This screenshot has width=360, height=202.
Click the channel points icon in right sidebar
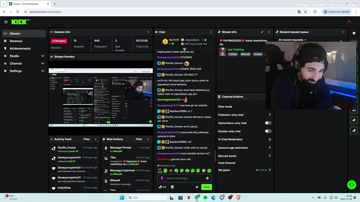coord(354,130)
